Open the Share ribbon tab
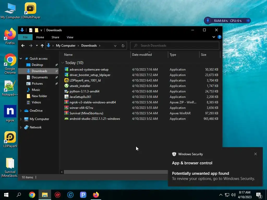The height and width of the screenshot is (200, 267). coord(55,37)
